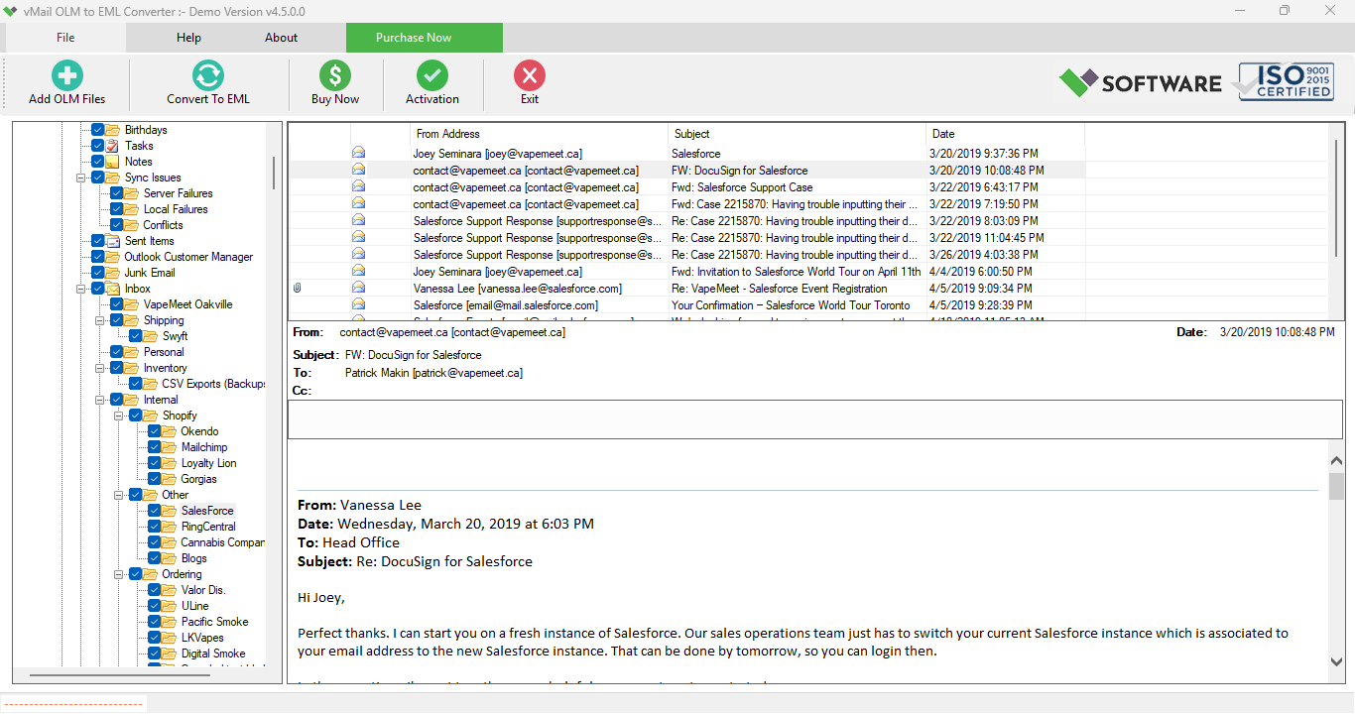Select the Convert To EML toolbar icon

pos(207,75)
